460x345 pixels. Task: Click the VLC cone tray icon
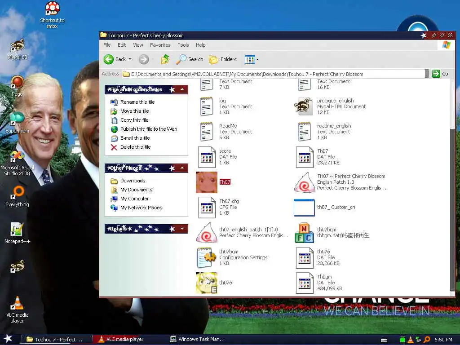tap(411, 340)
